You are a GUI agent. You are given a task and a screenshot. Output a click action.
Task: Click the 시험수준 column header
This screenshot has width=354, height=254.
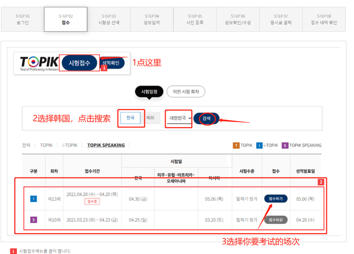[x=247, y=171]
